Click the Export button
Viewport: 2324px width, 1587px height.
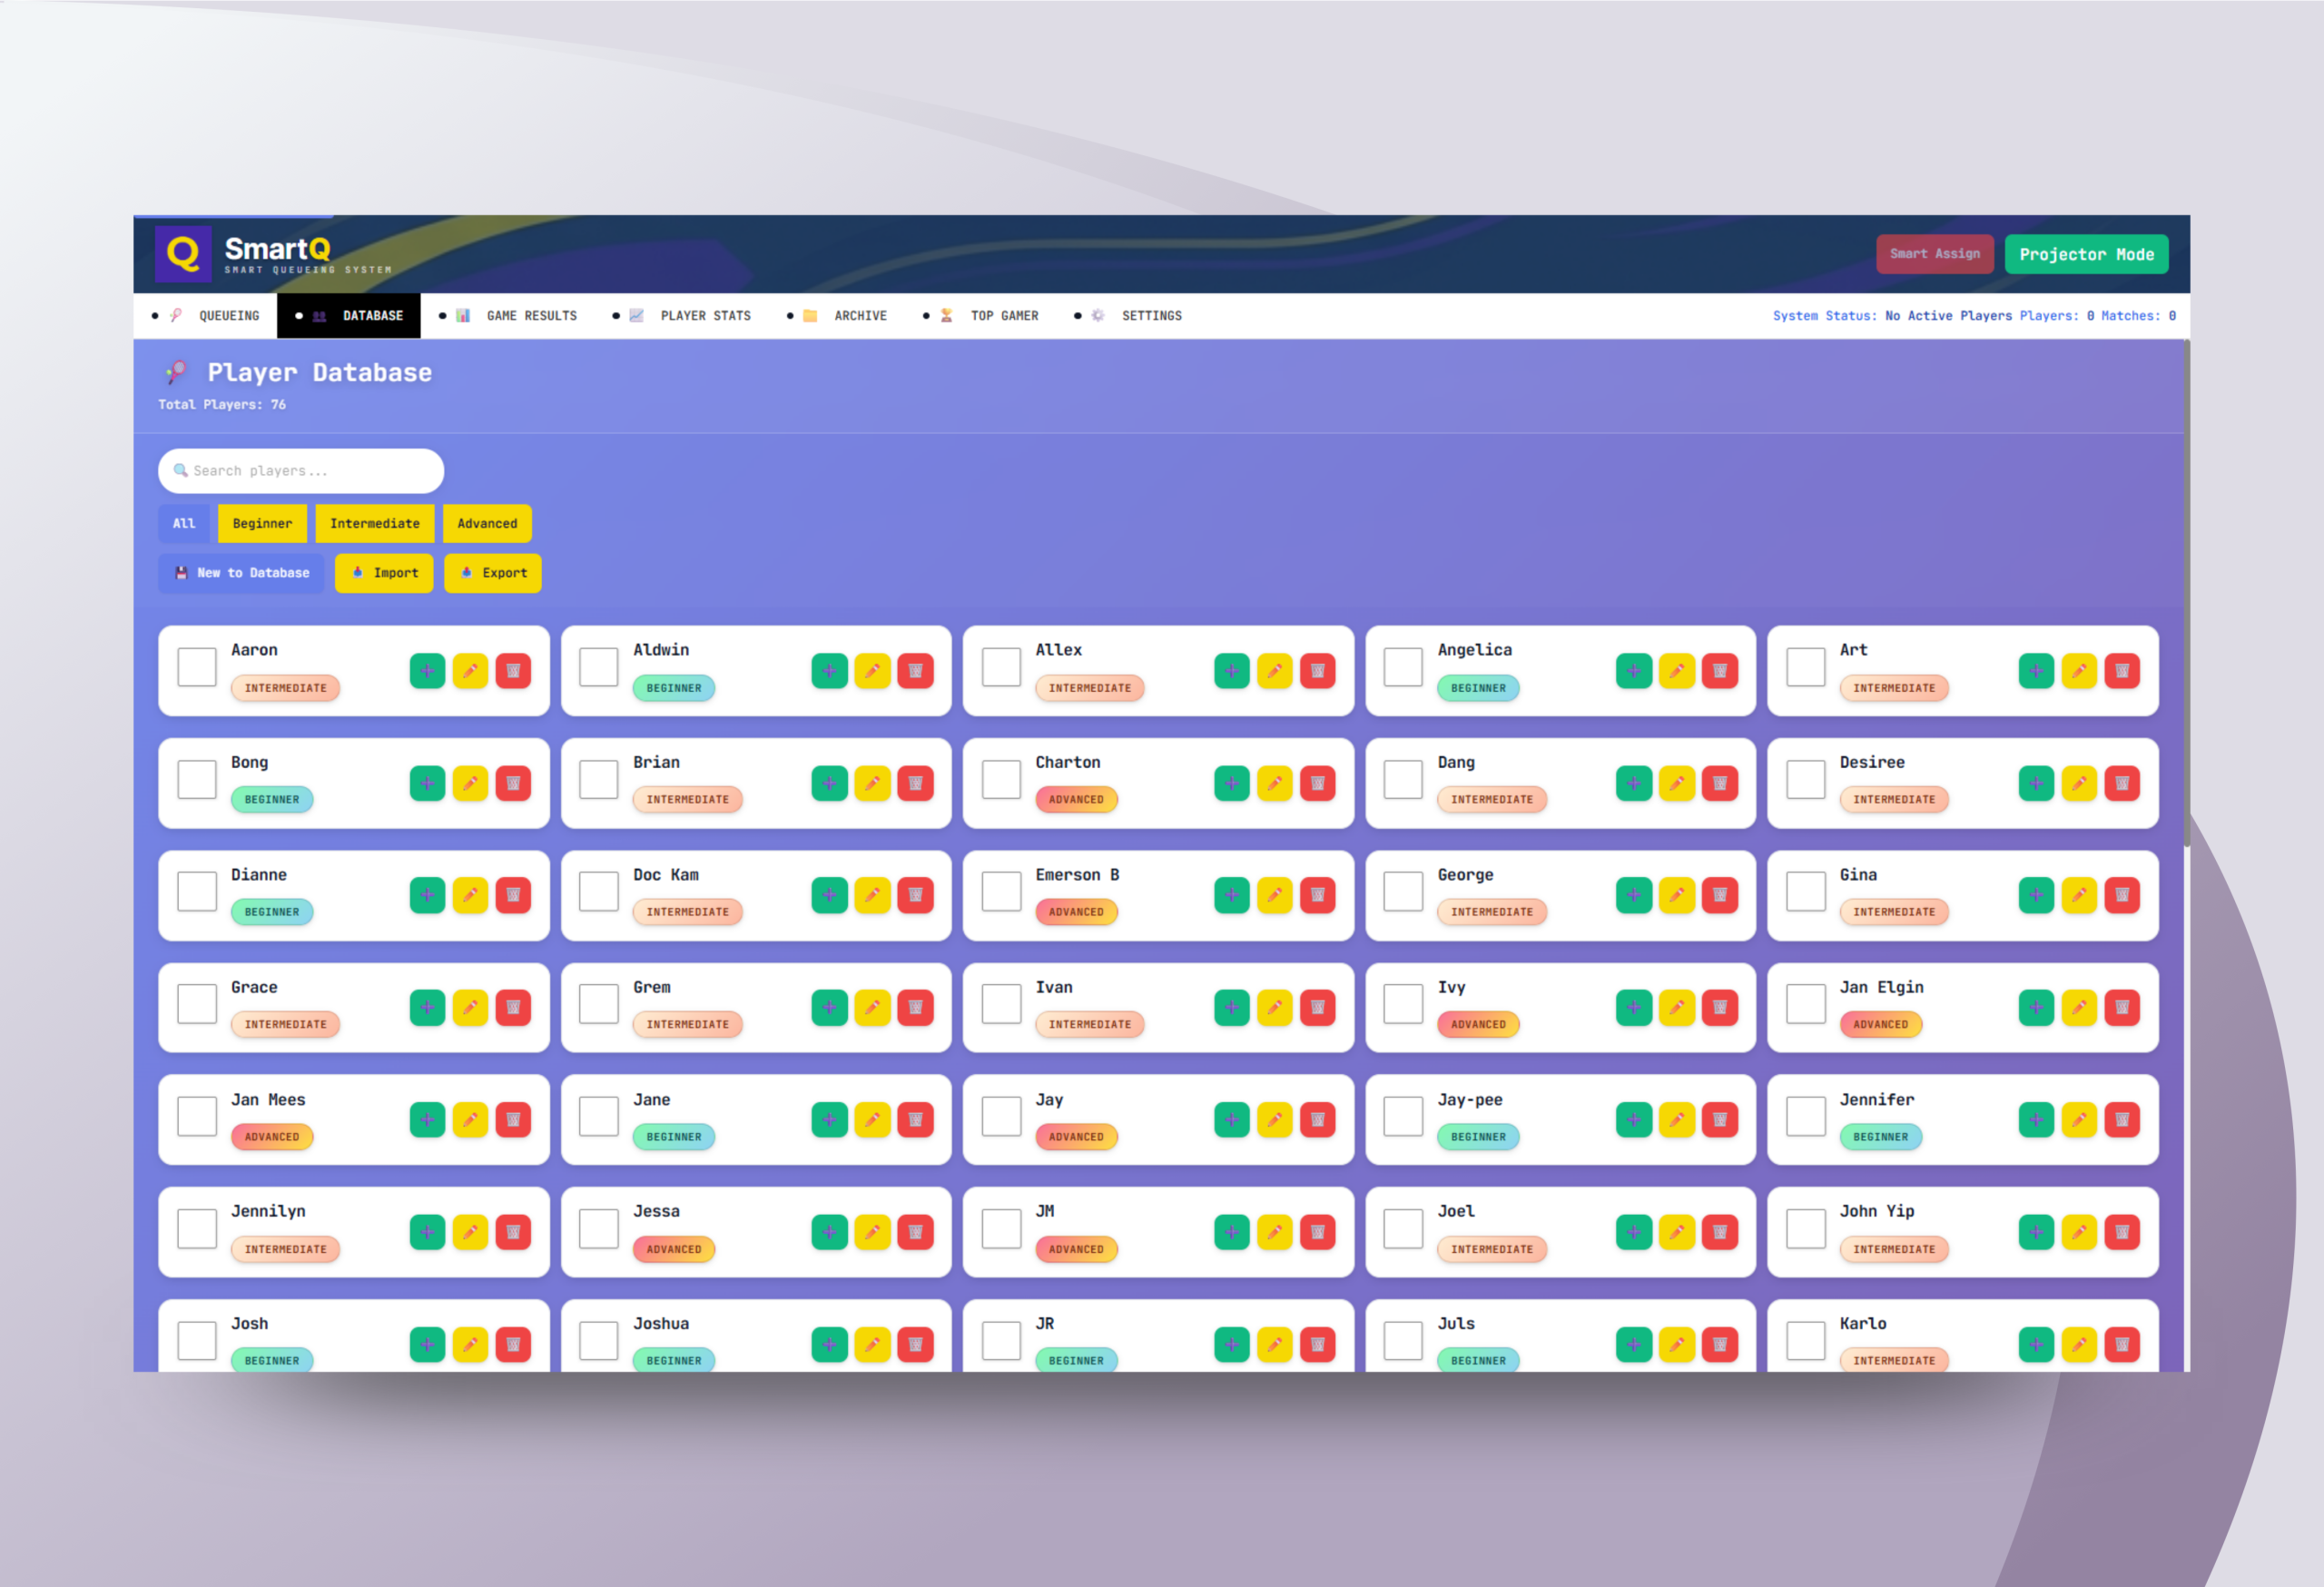click(493, 573)
